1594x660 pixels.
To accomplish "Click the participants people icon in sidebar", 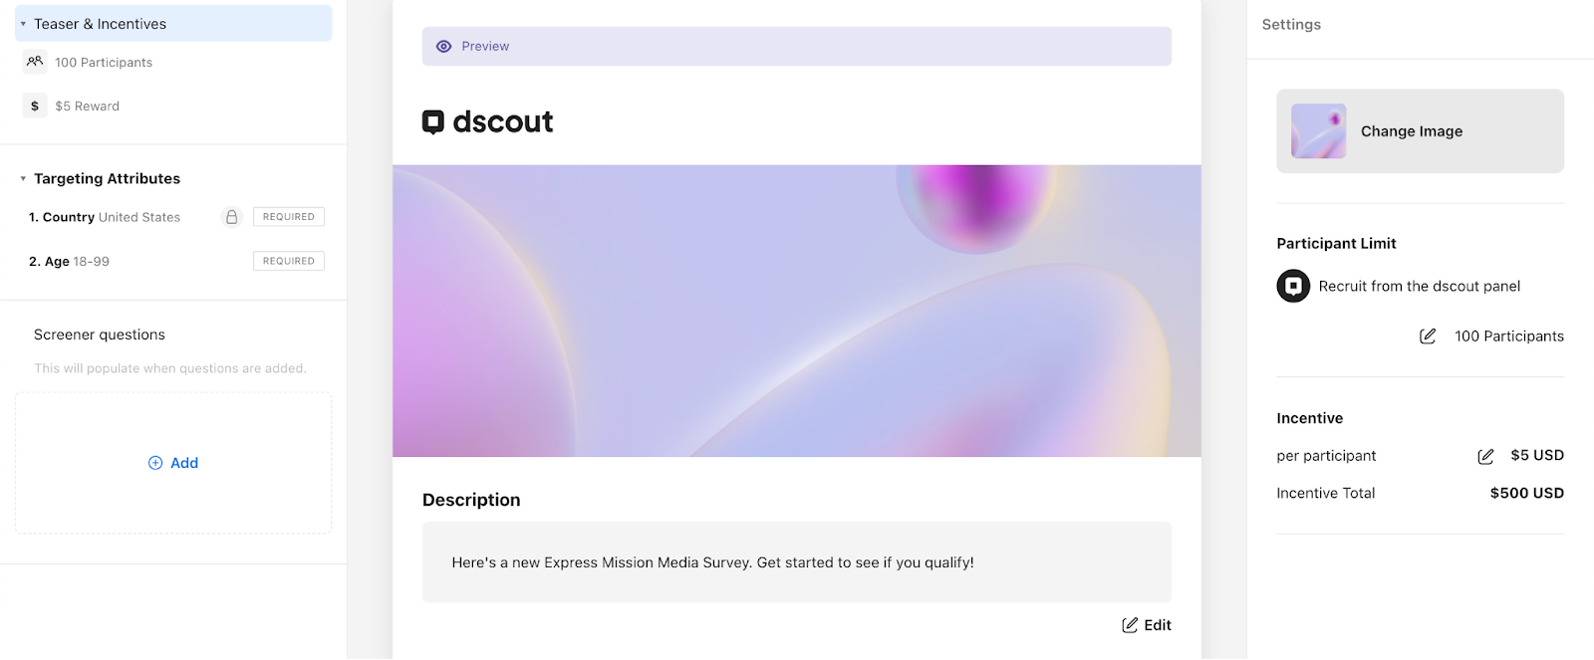I will pyautogui.click(x=35, y=62).
